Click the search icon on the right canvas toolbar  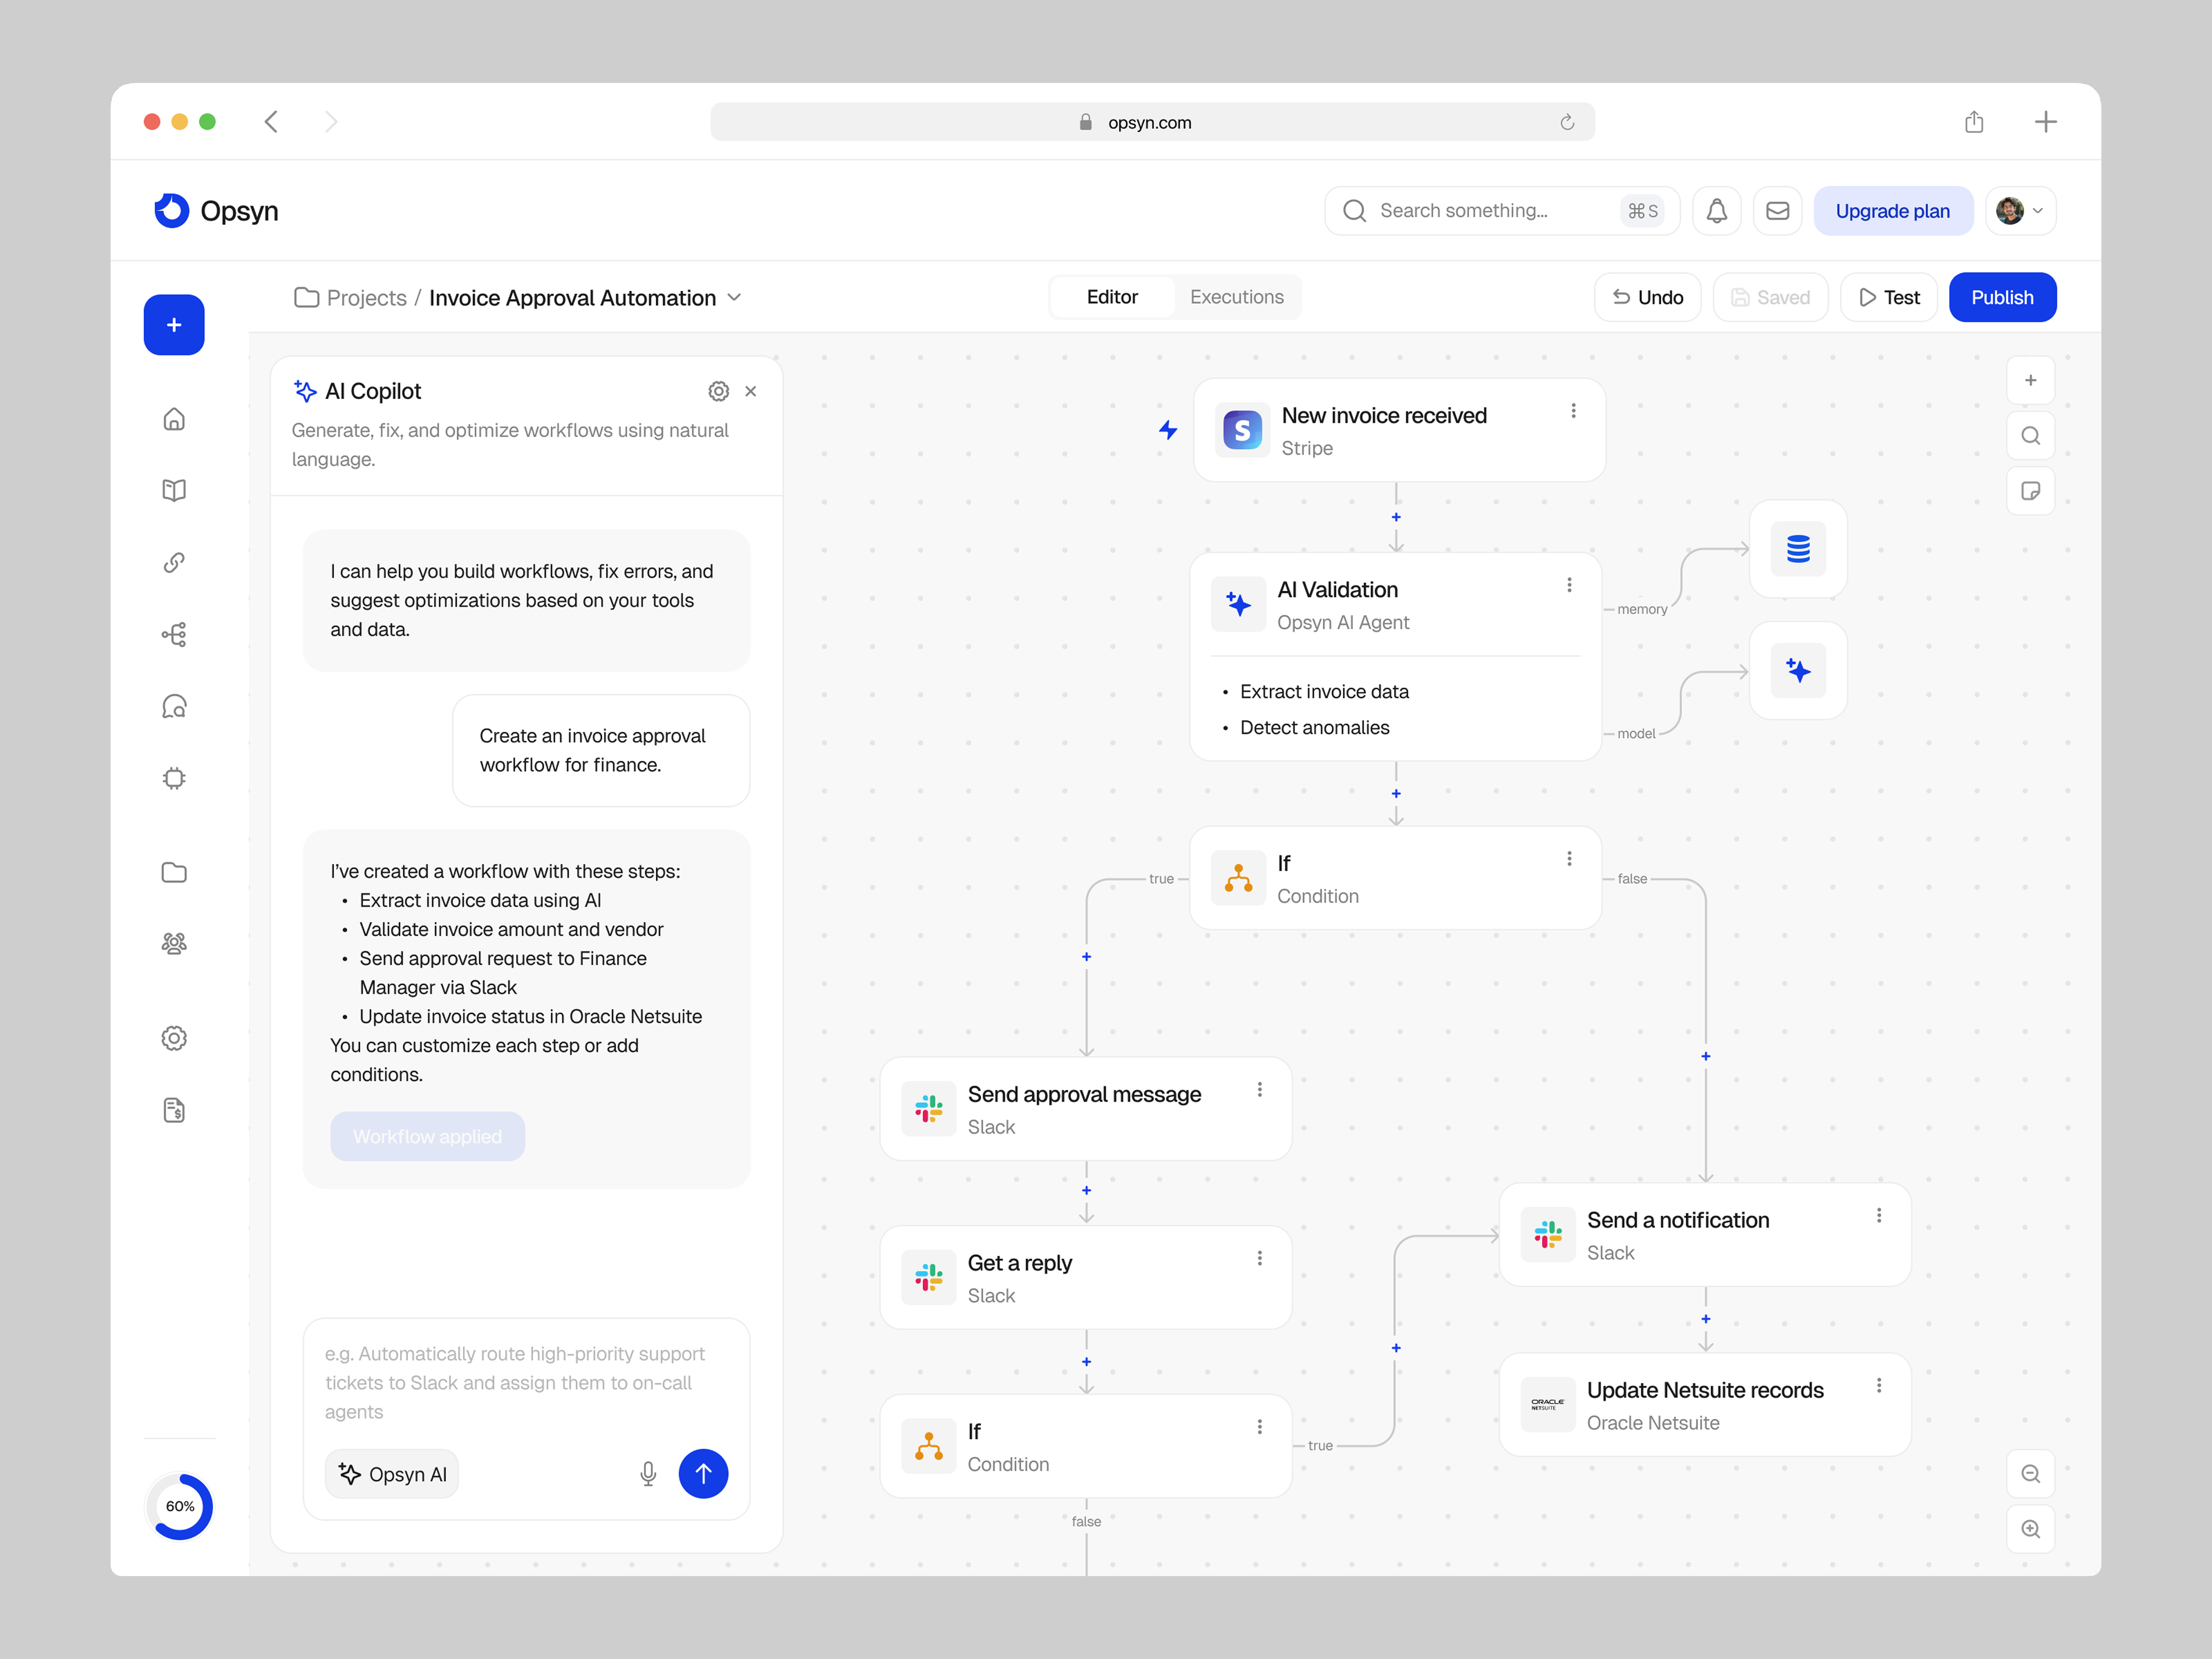[x=2031, y=435]
